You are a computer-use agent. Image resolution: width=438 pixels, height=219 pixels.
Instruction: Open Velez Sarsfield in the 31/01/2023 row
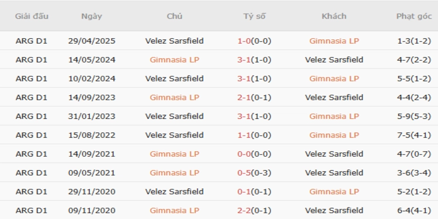175,116
